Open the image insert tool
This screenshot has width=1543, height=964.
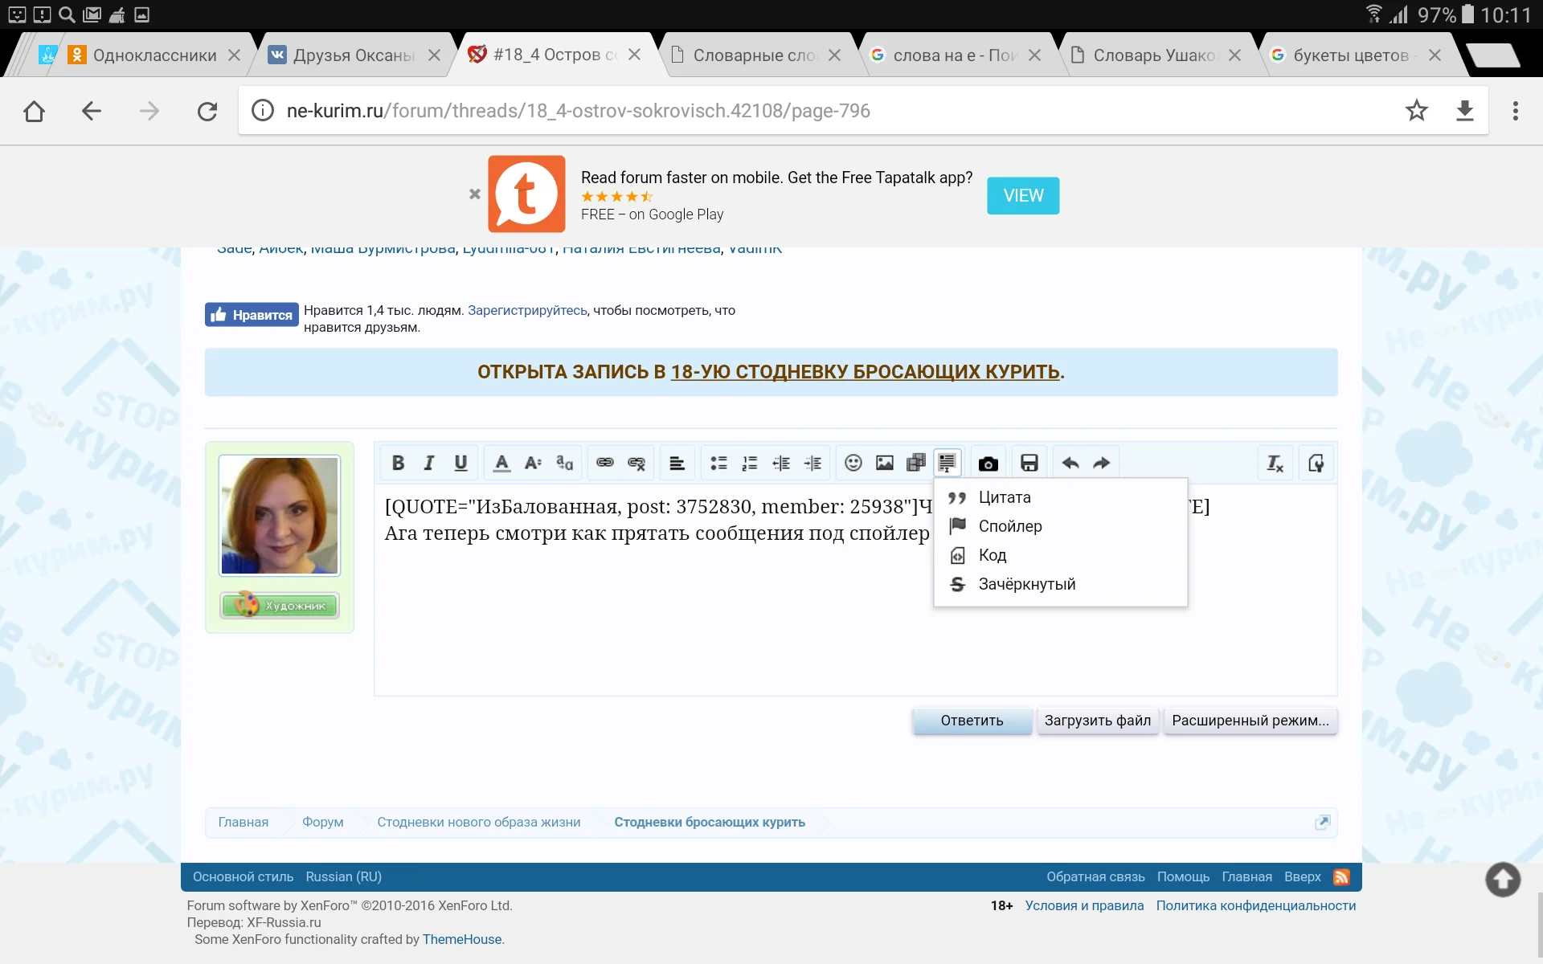coord(885,463)
